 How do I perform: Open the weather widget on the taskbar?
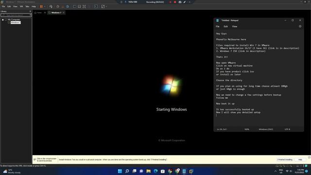[12, 171]
